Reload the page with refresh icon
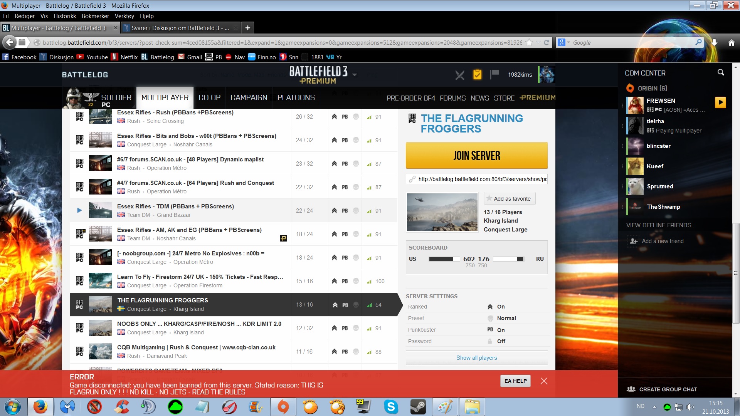This screenshot has width=740, height=416. (546, 42)
